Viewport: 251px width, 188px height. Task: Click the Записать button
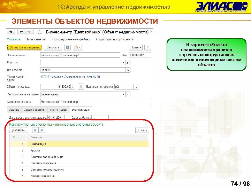click(x=53, y=47)
